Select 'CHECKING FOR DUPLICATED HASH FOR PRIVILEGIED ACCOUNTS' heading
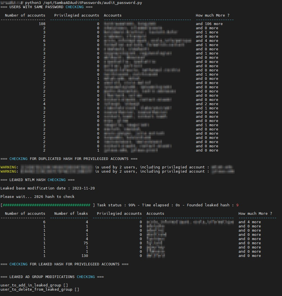This screenshot has width=282, height=296. tap(69, 159)
